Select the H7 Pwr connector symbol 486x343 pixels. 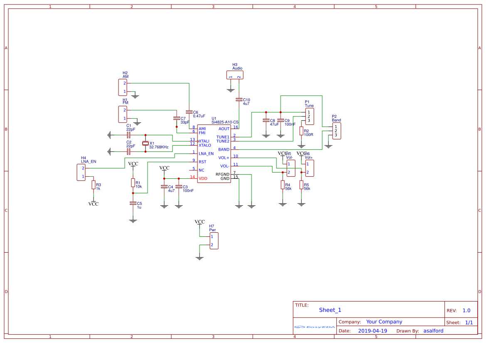click(x=214, y=241)
